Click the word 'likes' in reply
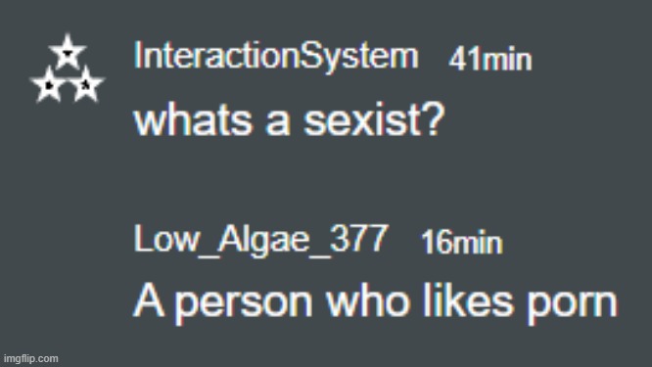Viewport: 652px width, 367px height. 468,300
